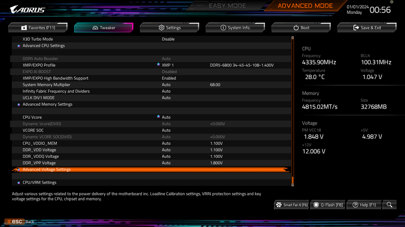Select the XMP/EXPO Profile row label
This screenshot has width=405, height=227.
coord(39,65)
